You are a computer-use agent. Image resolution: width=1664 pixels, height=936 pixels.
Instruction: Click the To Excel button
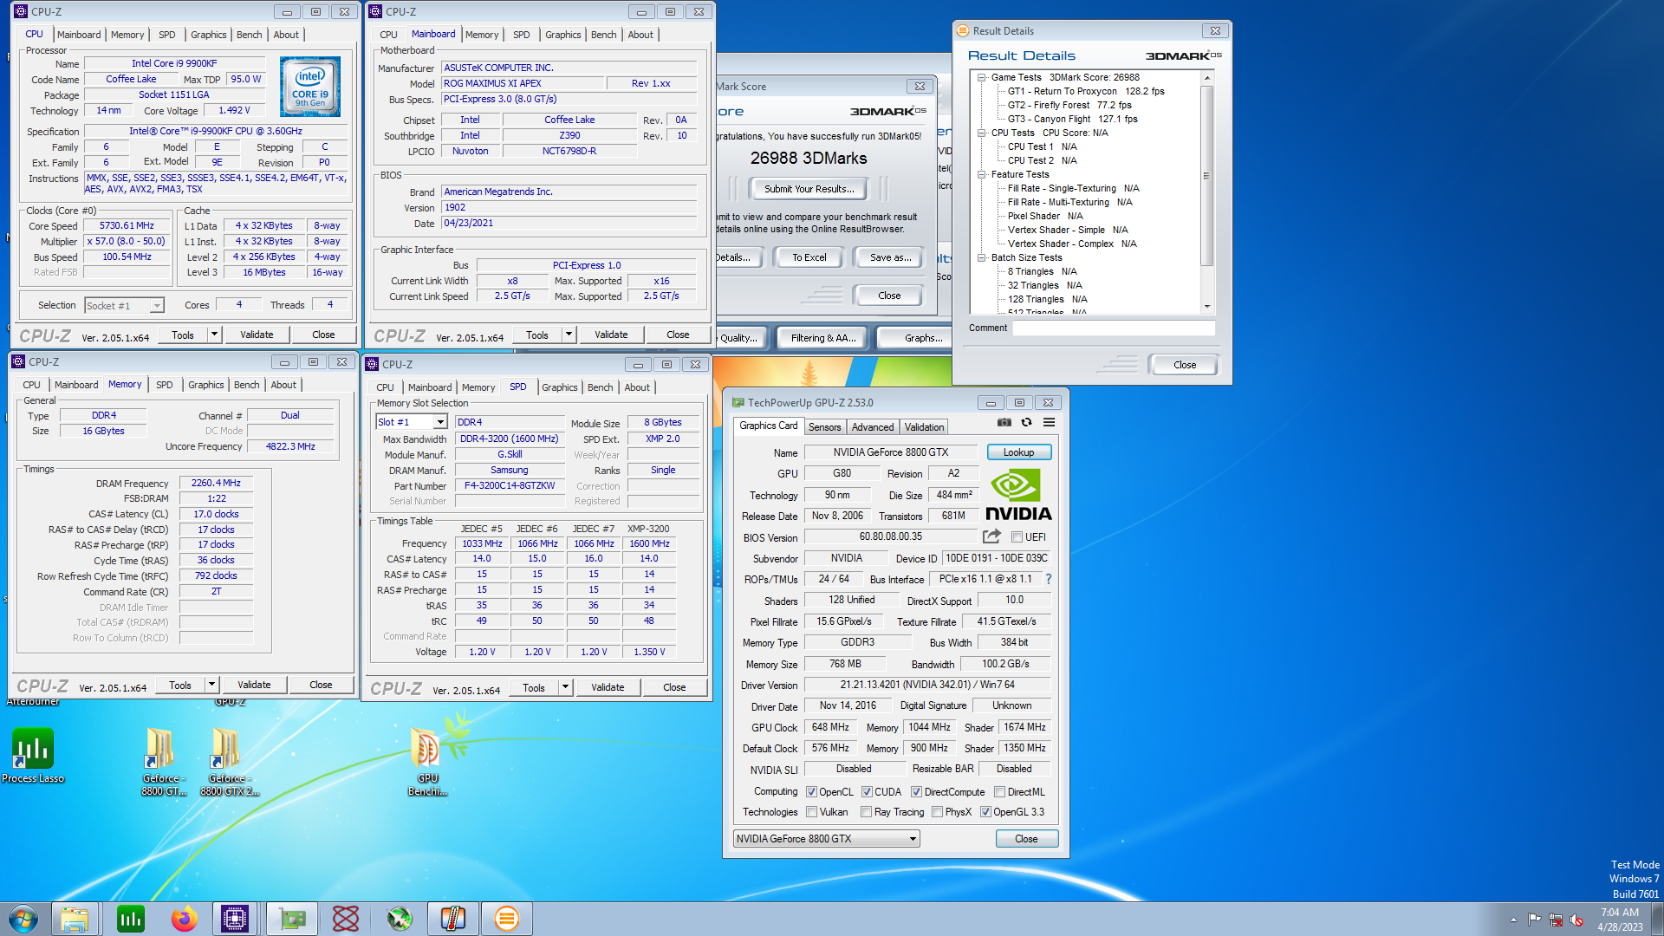809,257
